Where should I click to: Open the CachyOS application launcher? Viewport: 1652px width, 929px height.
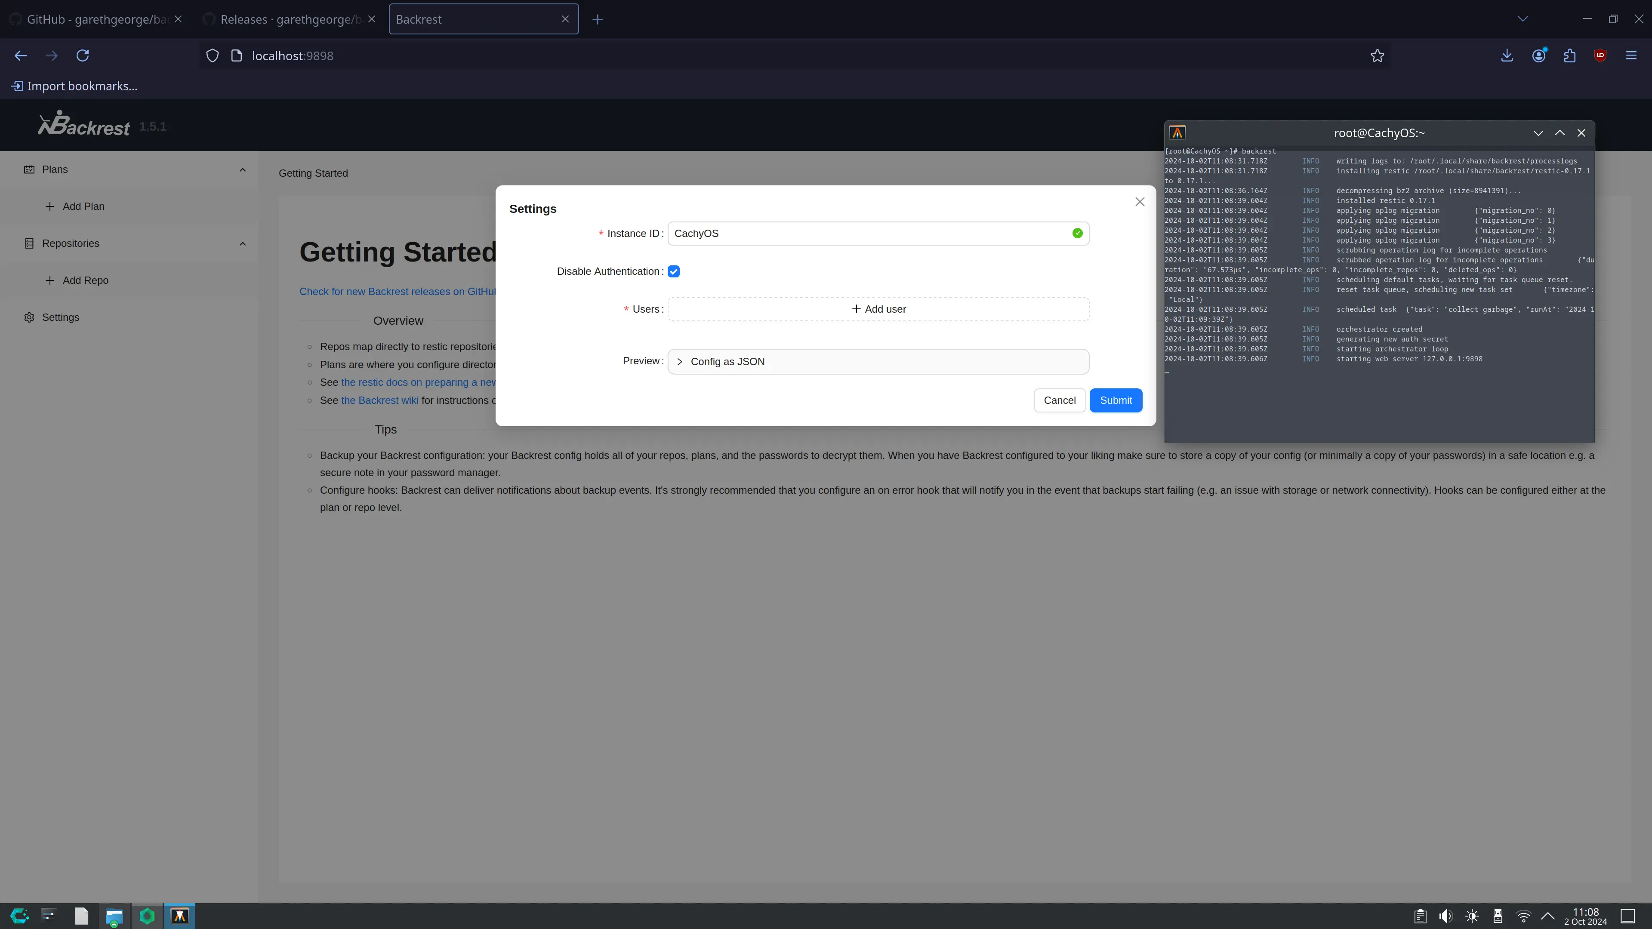click(x=20, y=916)
